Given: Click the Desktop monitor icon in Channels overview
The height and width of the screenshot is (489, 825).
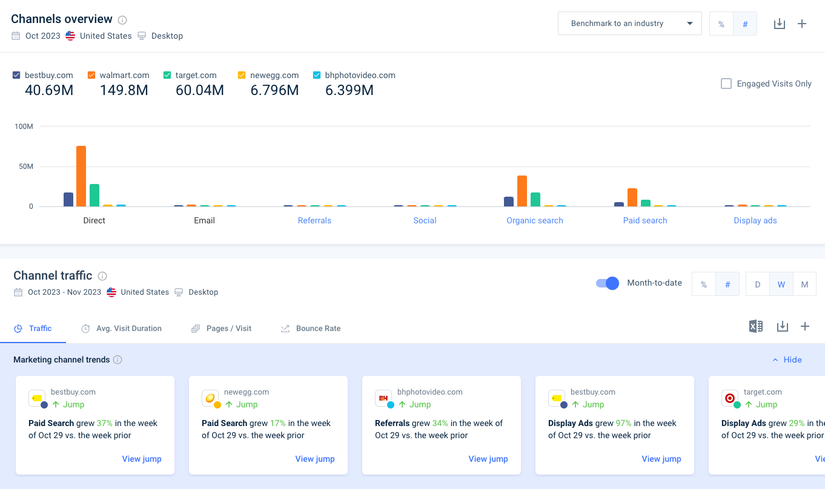Looking at the screenshot, I should pos(142,36).
